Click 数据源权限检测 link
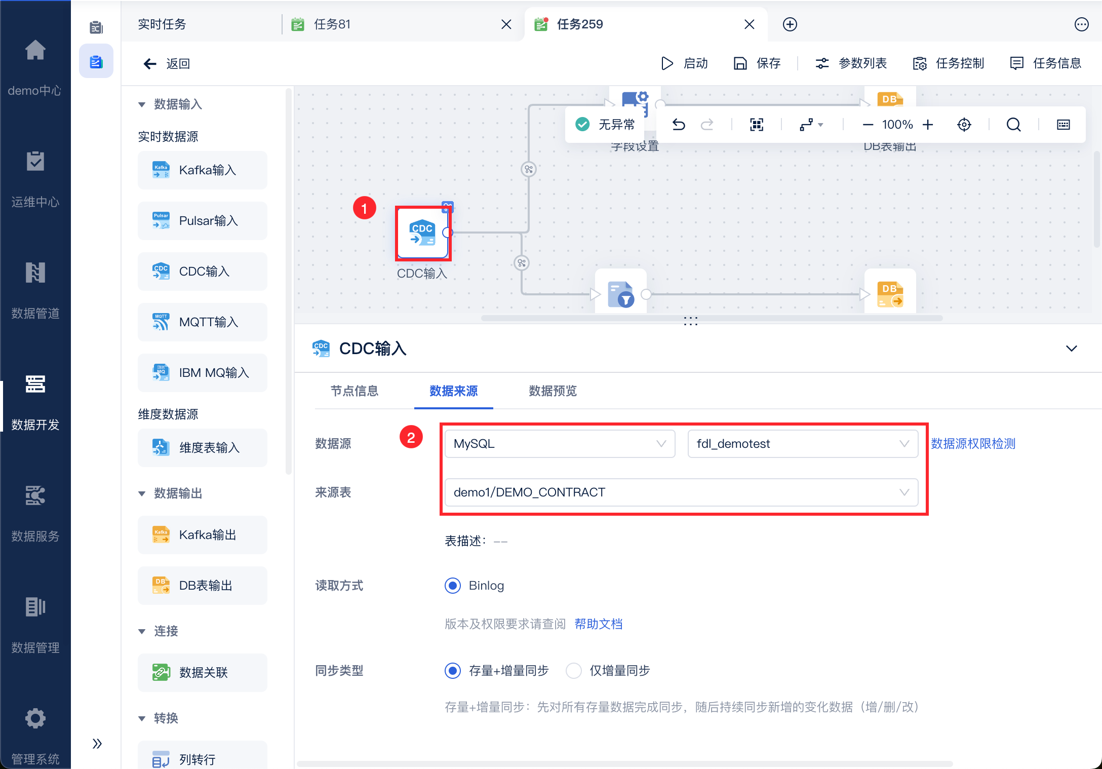 973,444
